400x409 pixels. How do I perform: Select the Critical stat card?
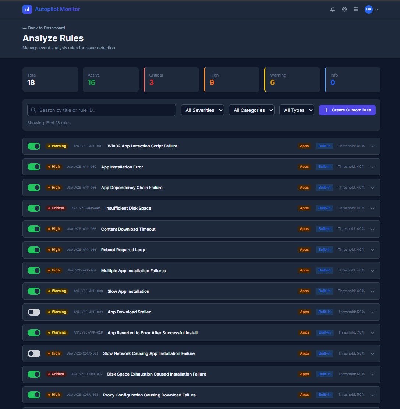tap(171, 79)
